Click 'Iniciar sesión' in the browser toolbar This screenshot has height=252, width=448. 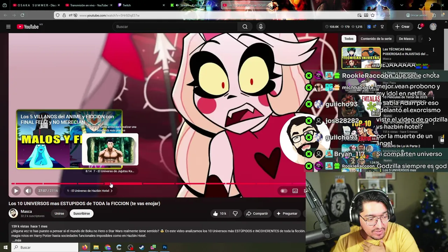tap(416, 15)
